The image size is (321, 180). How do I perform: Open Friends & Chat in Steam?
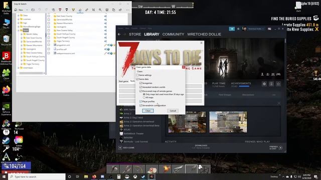click(276, 147)
